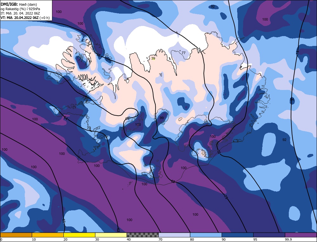This screenshot has height=242, width=317.
Task: Click the "(+0 h)" forecast offset text
Action: pyautogui.click(x=44, y=18)
